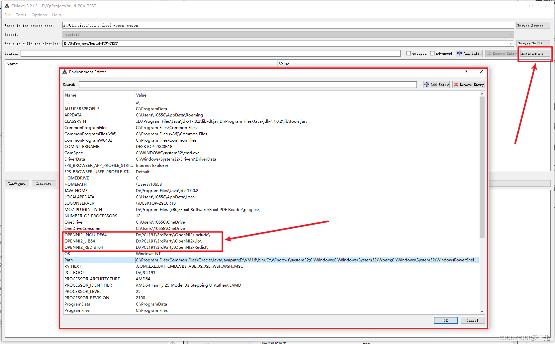Click Add Entry in main CMake window
Viewport: 555px width, 344px height.
coord(469,53)
